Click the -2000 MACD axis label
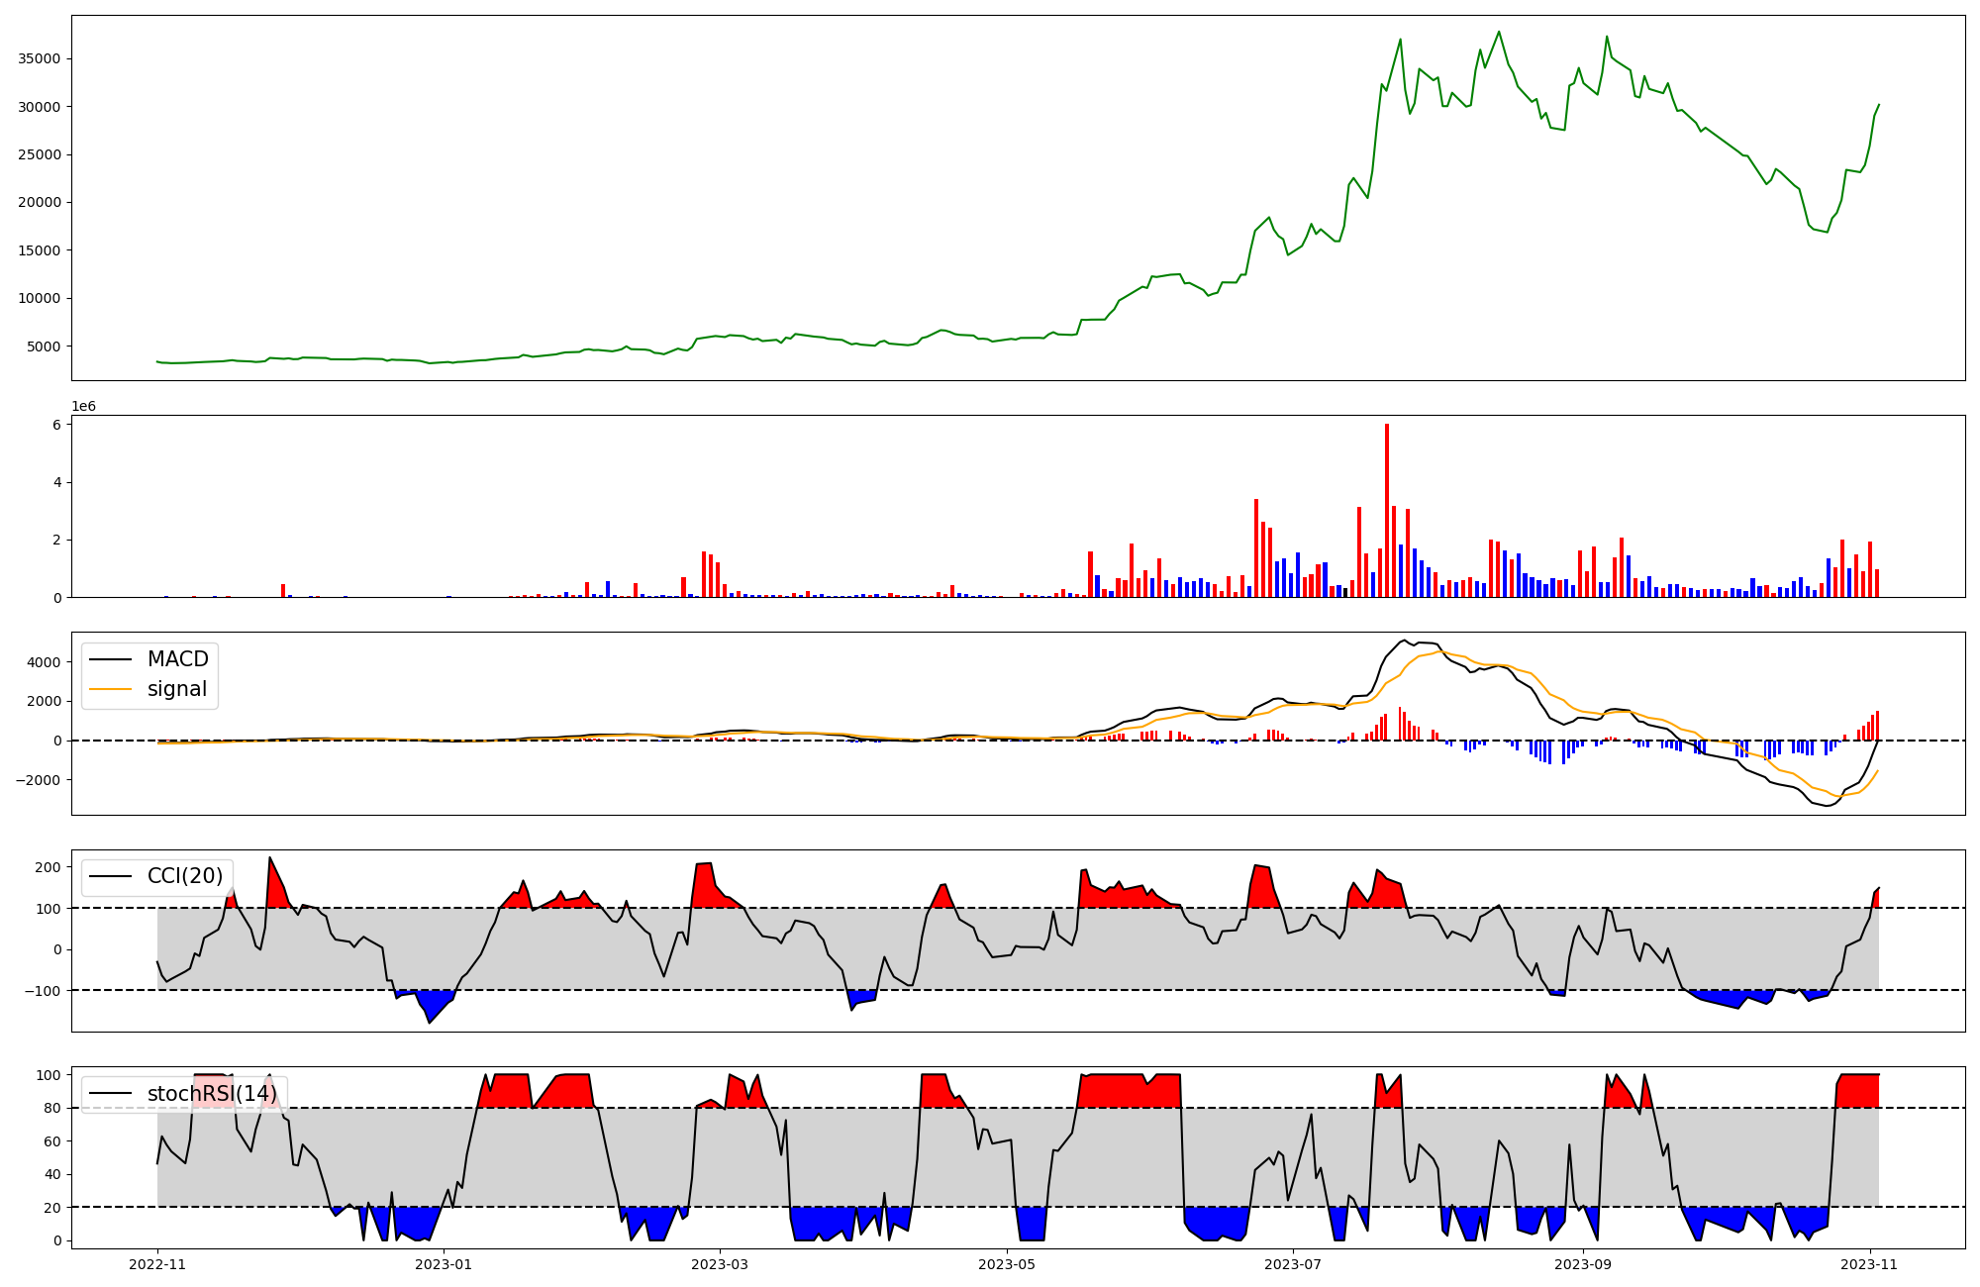The image size is (1980, 1287). (38, 780)
